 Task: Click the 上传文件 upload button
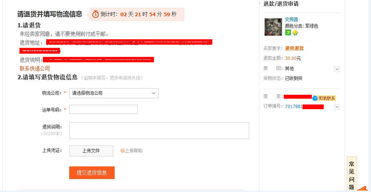[x=91, y=151]
